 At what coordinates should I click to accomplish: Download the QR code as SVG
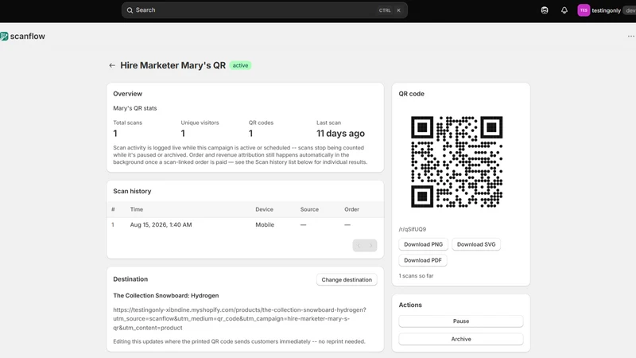476,244
